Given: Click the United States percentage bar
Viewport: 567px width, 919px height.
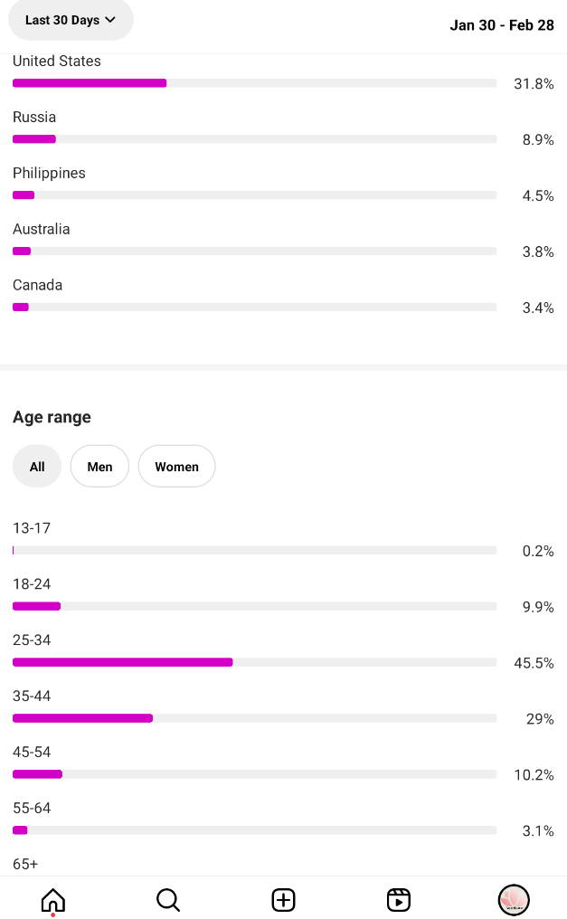Looking at the screenshot, I should point(255,83).
